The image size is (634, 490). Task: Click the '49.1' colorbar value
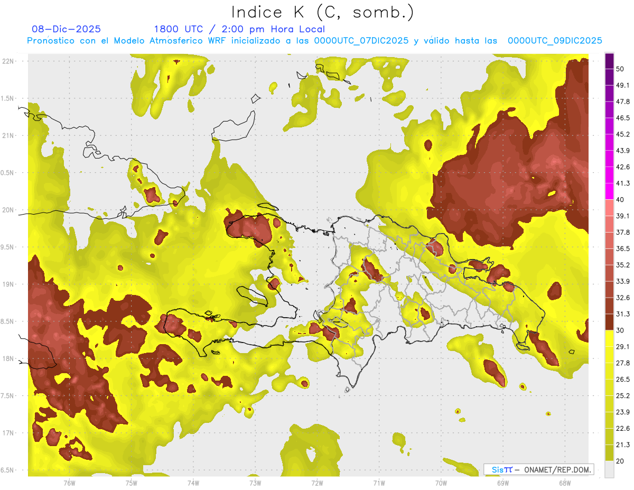click(623, 85)
